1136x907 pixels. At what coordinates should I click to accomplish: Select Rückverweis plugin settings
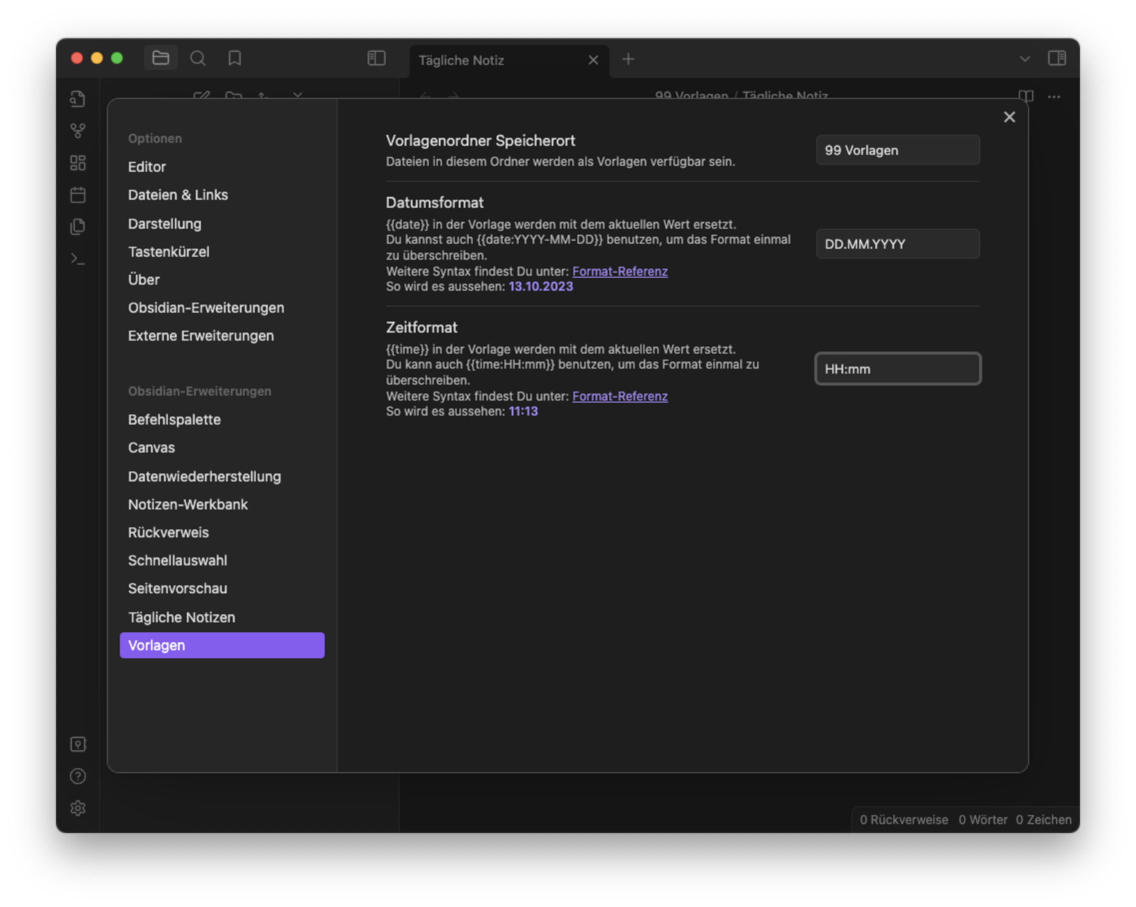coord(222,532)
